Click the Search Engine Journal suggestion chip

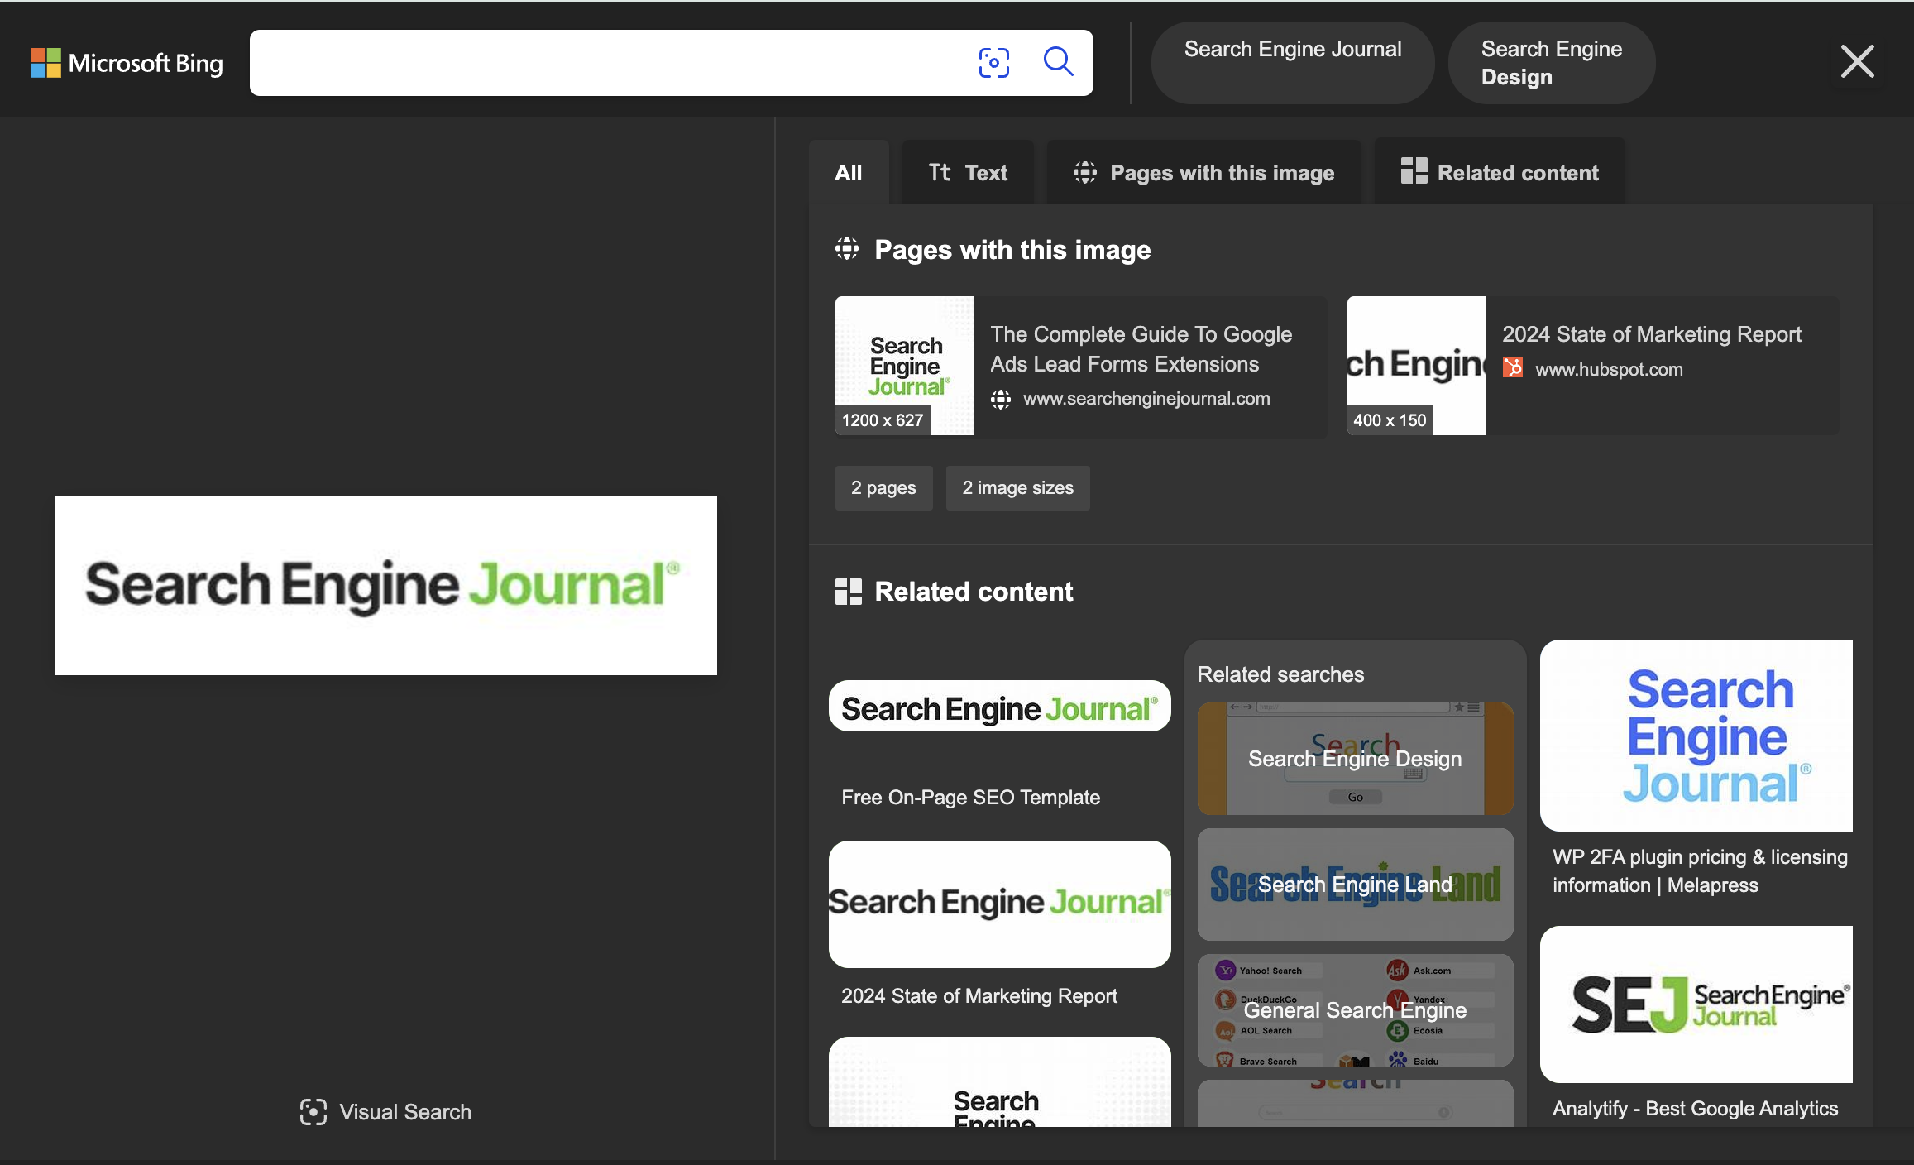tap(1292, 62)
